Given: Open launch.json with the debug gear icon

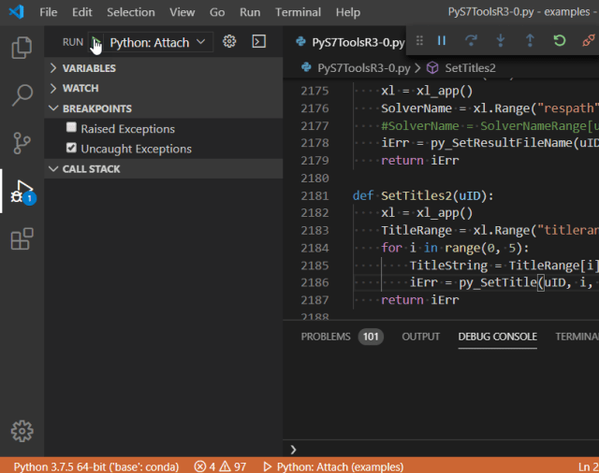Looking at the screenshot, I should pyautogui.click(x=229, y=42).
